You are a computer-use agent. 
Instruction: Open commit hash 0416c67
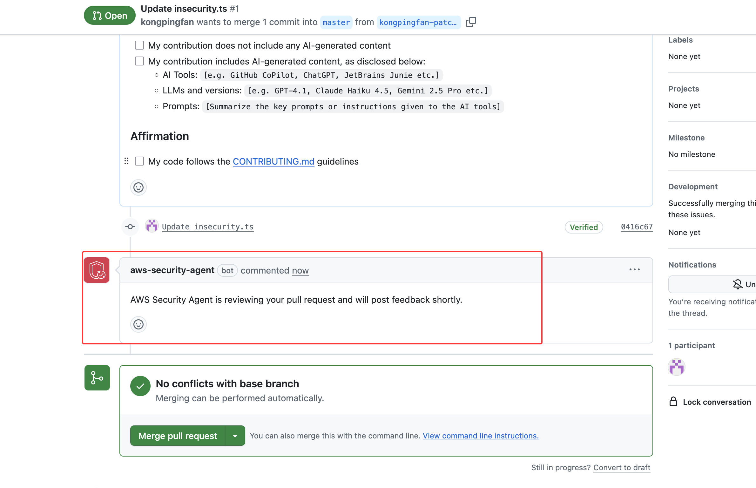pos(637,227)
